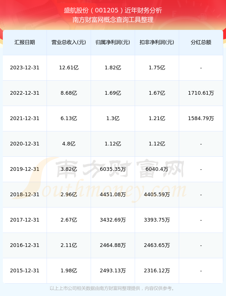Click the dividend dash in the 2017-12-31 row
226x296 pixels.
pos(201,220)
